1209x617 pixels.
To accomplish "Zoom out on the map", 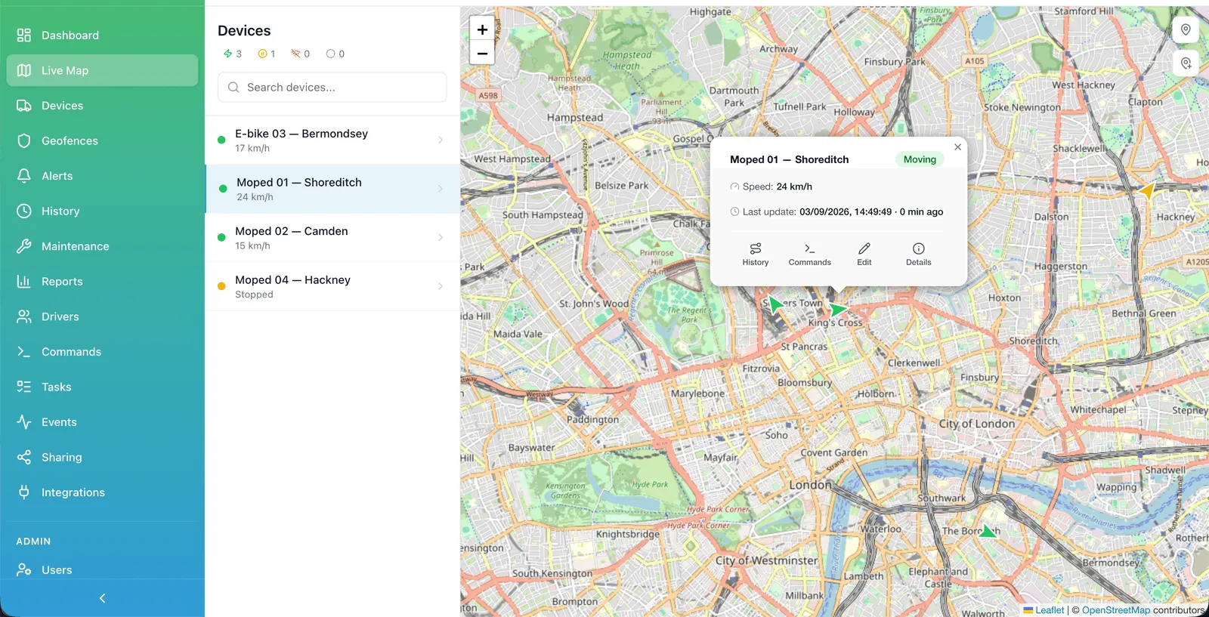I will coord(482,53).
